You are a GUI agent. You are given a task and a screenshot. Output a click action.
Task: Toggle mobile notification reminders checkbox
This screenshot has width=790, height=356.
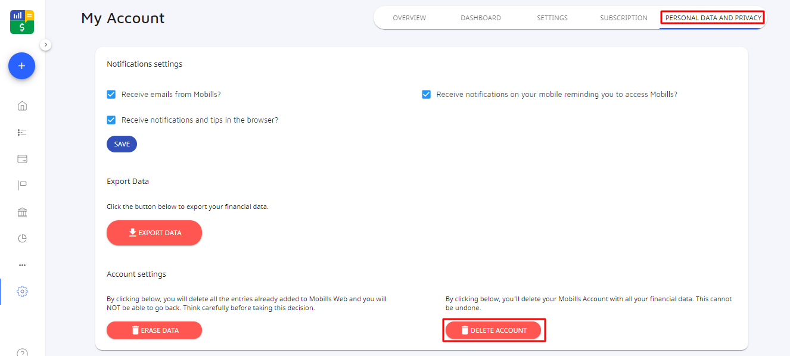tap(426, 94)
